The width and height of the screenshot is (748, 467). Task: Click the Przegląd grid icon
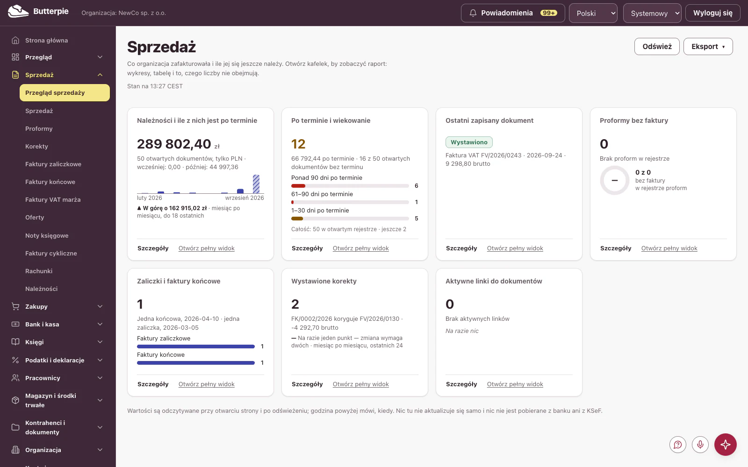click(x=15, y=57)
